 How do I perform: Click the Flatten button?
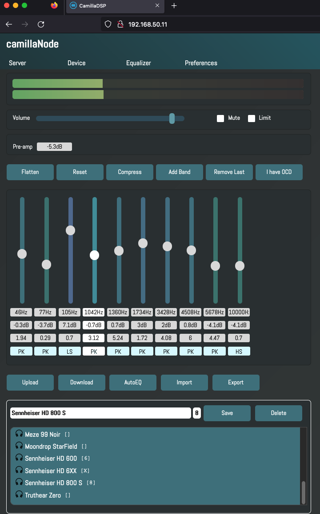coord(30,172)
